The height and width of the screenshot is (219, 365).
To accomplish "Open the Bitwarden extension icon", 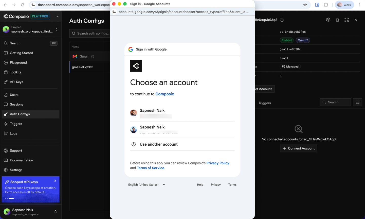I will pos(317,5).
